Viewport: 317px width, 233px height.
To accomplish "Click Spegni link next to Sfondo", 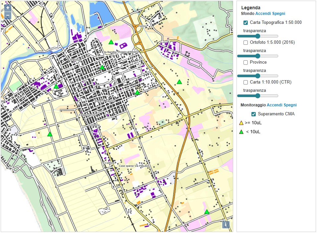I will [x=279, y=14].
